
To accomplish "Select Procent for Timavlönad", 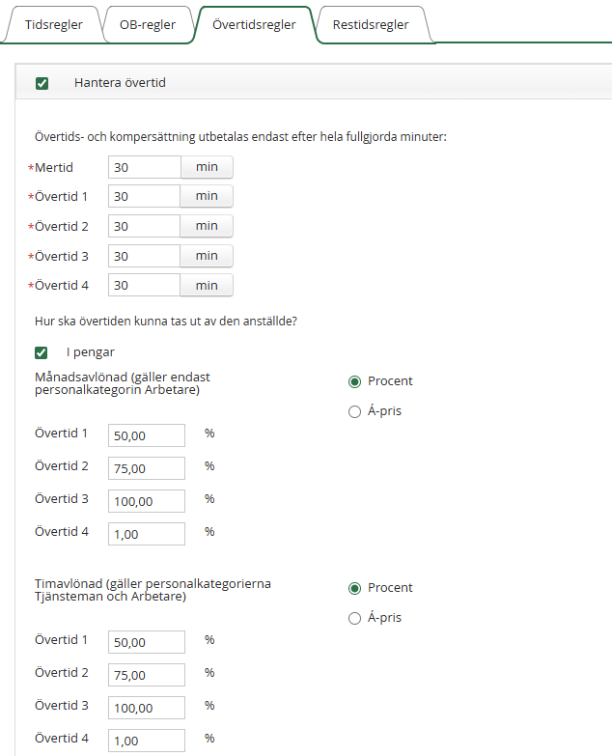I will click(354, 588).
